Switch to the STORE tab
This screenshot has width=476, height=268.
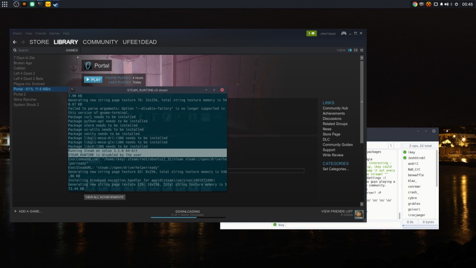pyautogui.click(x=39, y=42)
